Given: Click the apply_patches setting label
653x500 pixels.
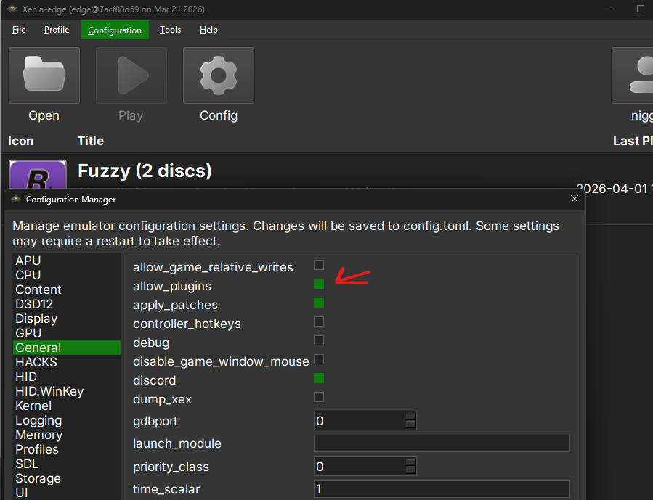Looking at the screenshot, I should click(175, 305).
